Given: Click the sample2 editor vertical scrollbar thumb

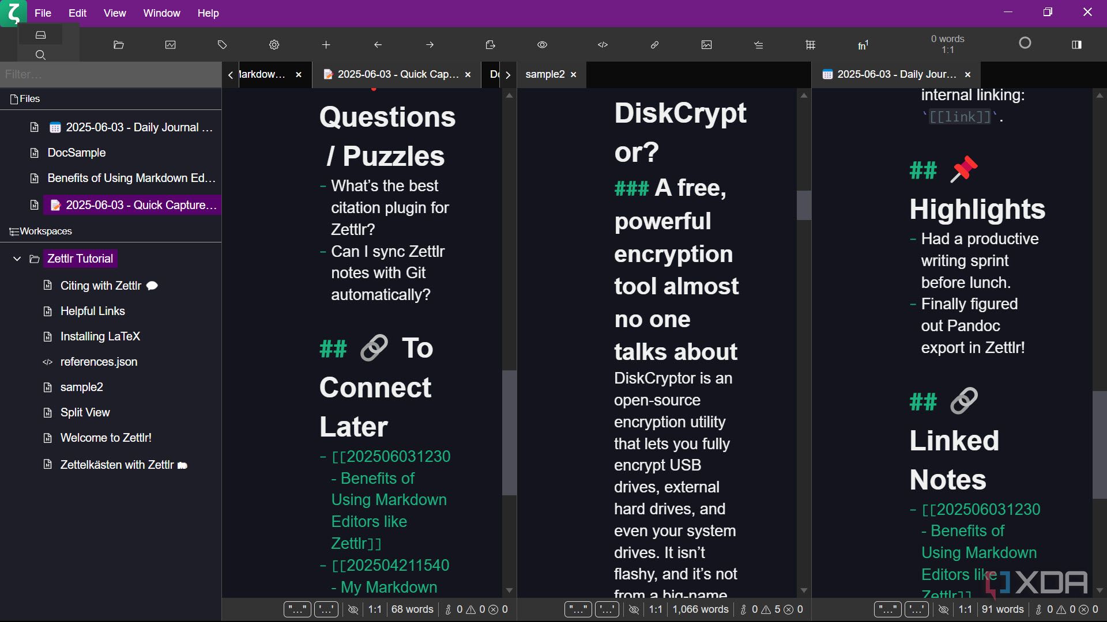Looking at the screenshot, I should [804, 205].
